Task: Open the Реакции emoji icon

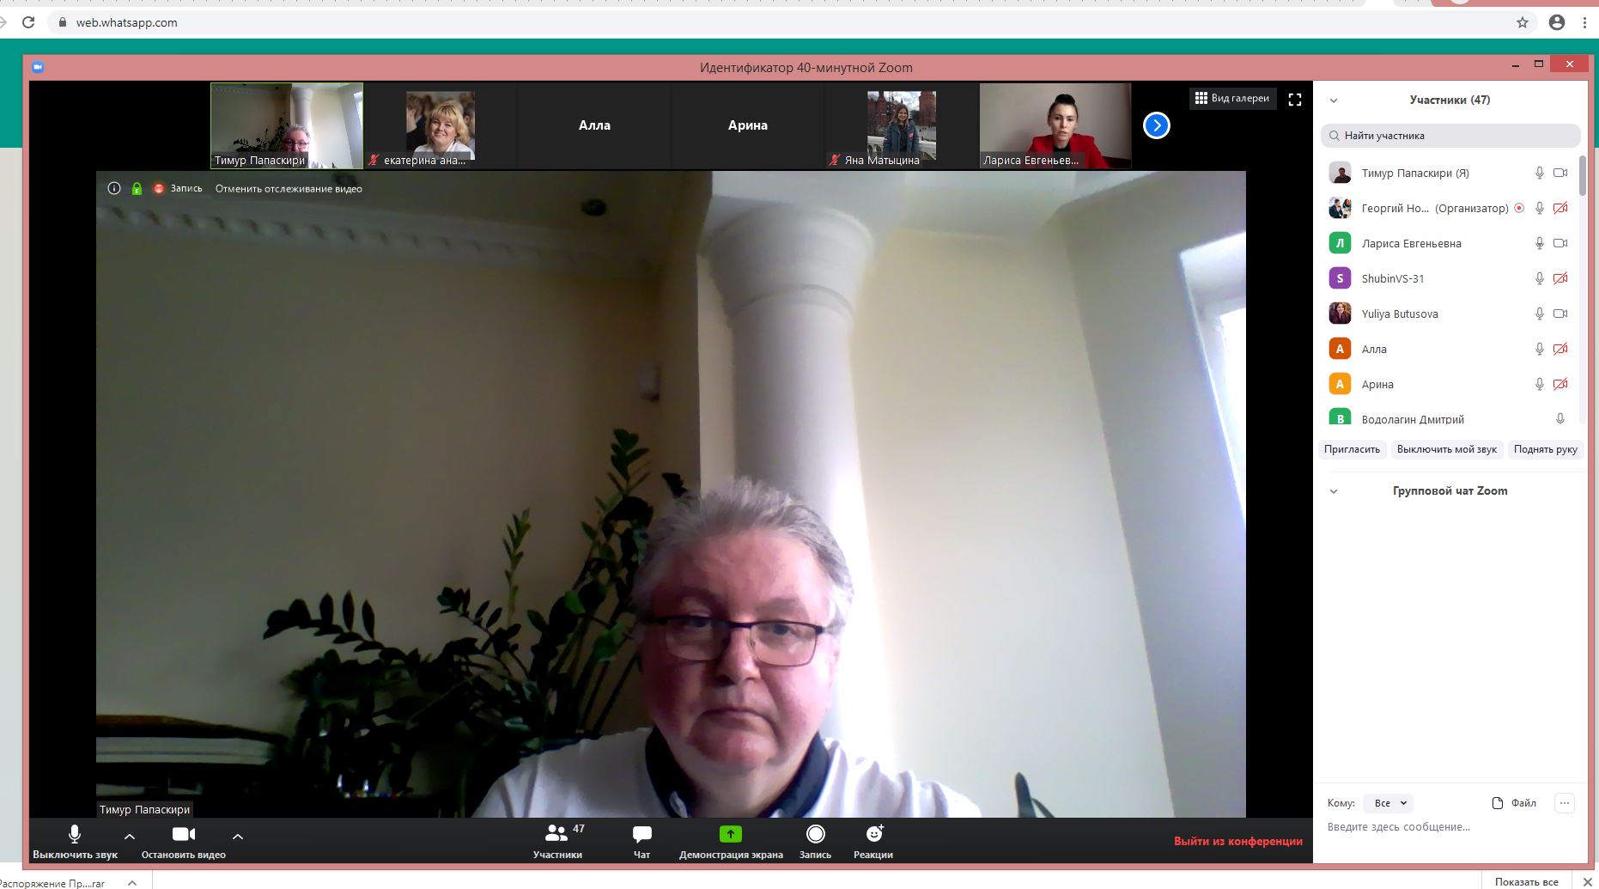Action: [x=874, y=833]
